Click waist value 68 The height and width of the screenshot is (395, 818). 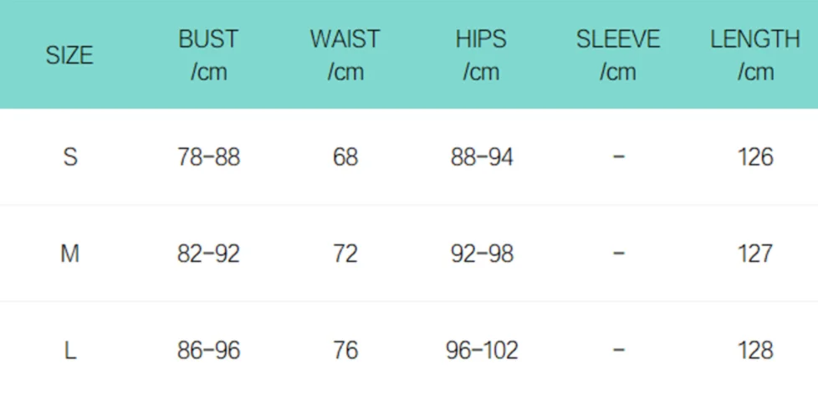(345, 156)
